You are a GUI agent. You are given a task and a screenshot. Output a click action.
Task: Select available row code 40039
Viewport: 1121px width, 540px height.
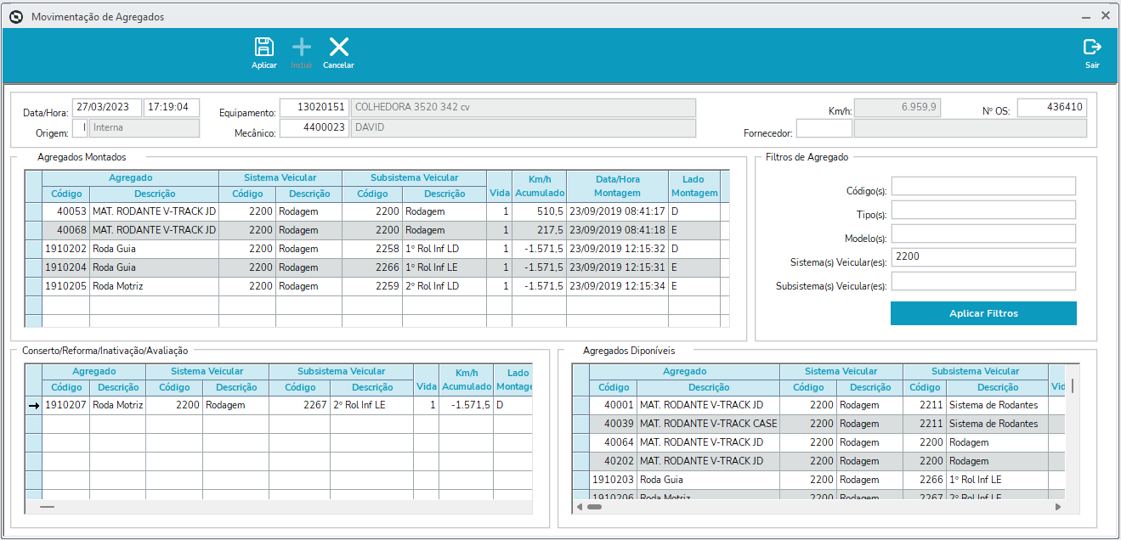(818, 424)
